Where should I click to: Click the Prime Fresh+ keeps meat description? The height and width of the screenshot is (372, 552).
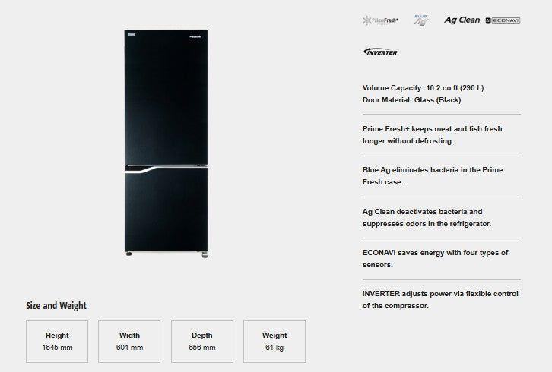[x=433, y=134]
